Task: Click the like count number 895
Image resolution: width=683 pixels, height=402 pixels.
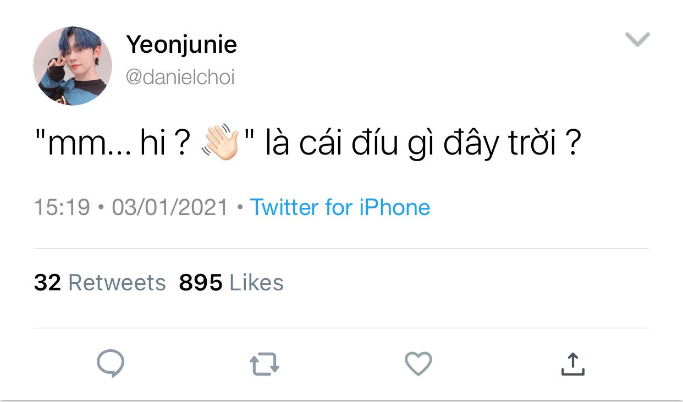Action: (200, 283)
